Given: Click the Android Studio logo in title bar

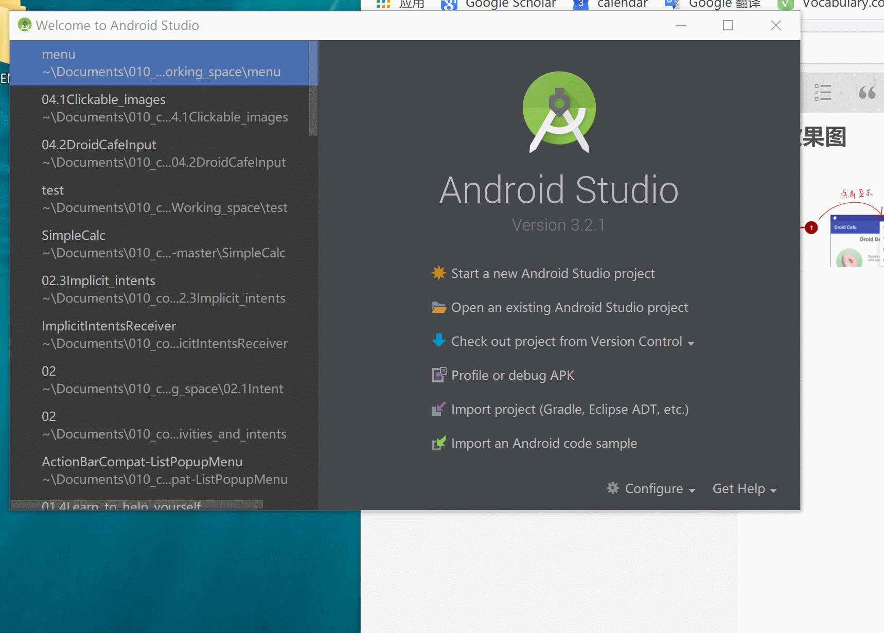Looking at the screenshot, I should 24,25.
